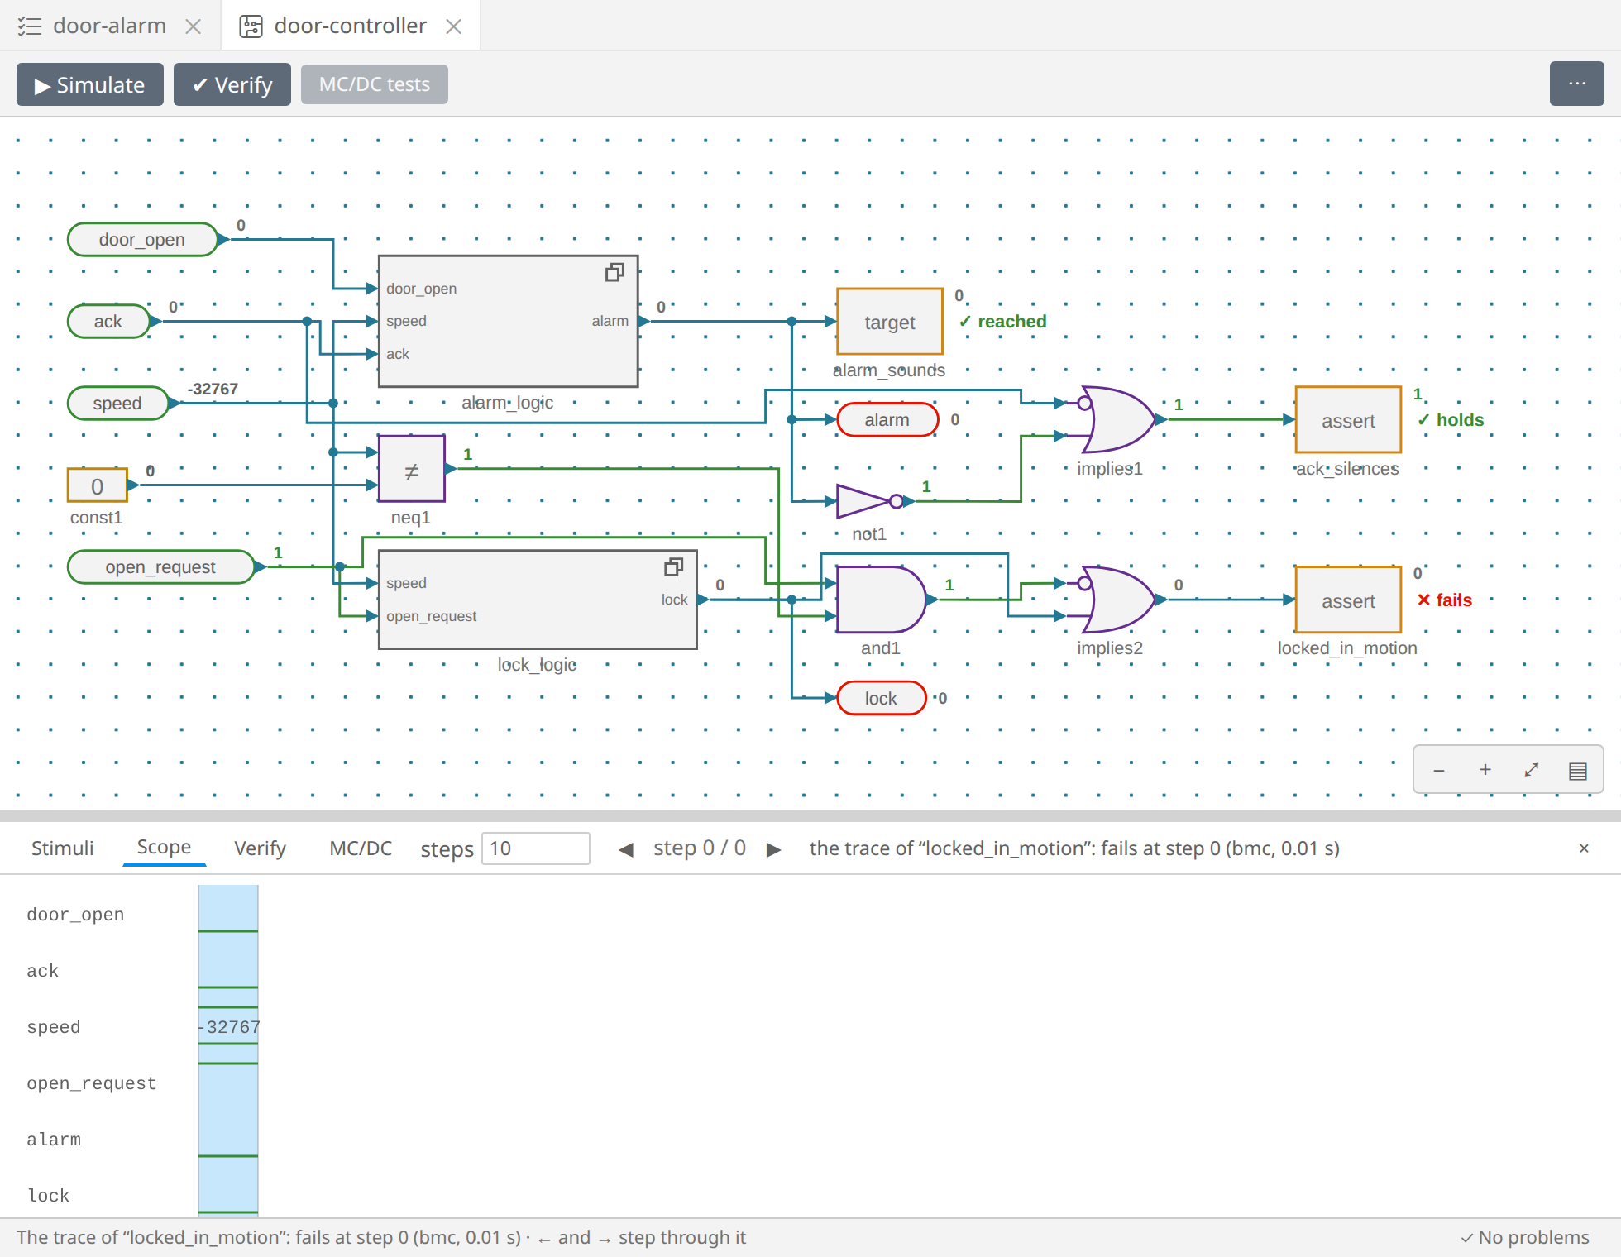Click the MC/DC tests button
The width and height of the screenshot is (1621, 1257).
[x=375, y=84]
